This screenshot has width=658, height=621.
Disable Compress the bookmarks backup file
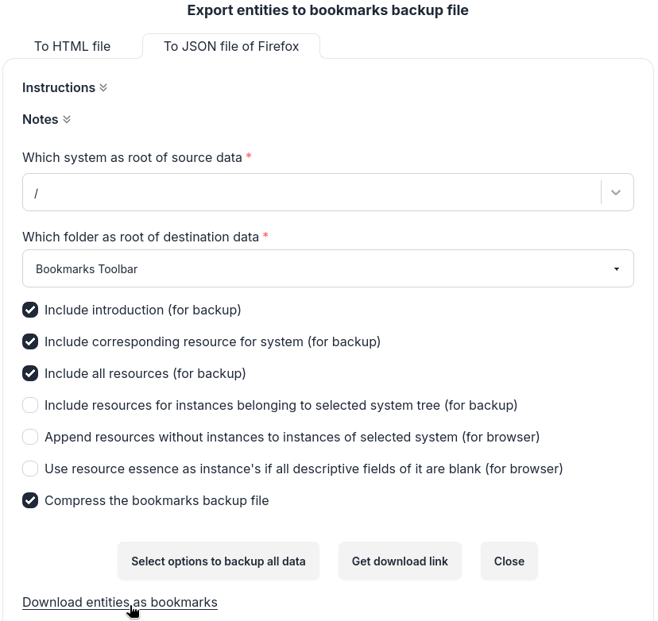click(x=30, y=500)
